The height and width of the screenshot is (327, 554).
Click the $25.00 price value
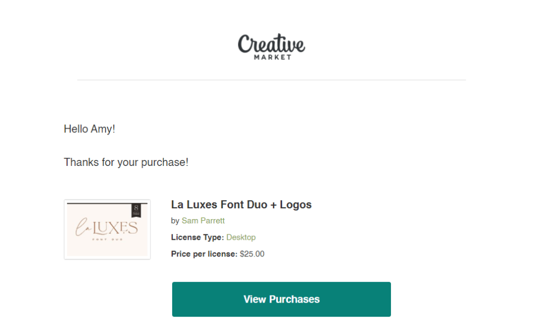[252, 254]
